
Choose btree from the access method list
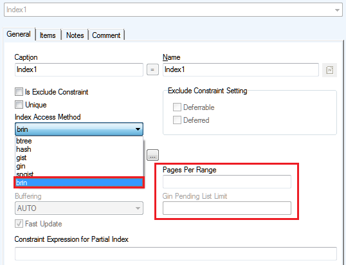[x=79, y=141]
